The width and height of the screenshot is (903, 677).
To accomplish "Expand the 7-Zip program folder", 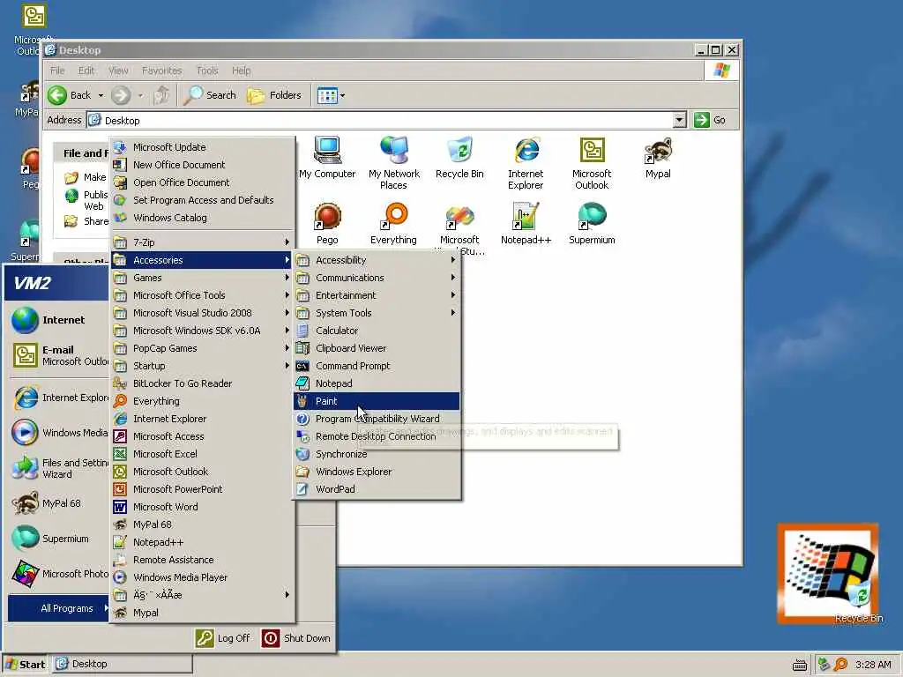I will tap(202, 242).
